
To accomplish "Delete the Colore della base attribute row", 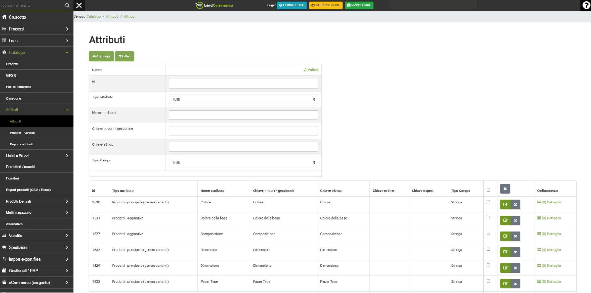I will tap(515, 220).
